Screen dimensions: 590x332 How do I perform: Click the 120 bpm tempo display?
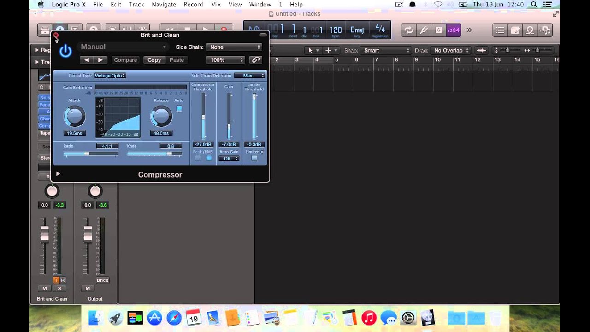[336, 30]
